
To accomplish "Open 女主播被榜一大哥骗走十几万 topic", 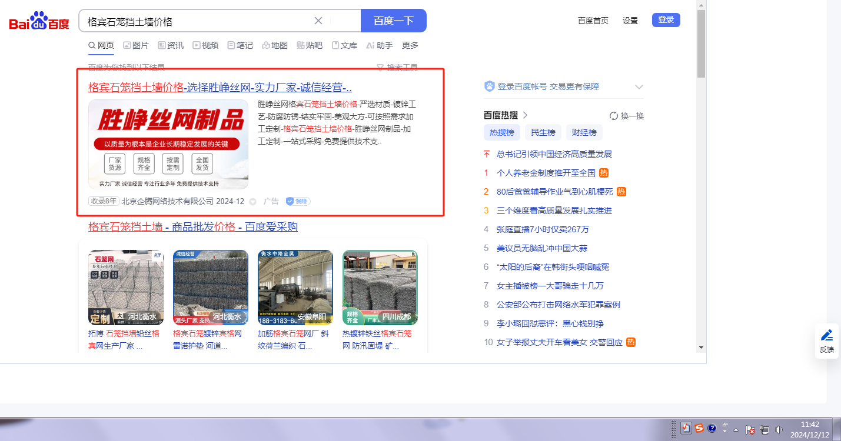I will (x=550, y=286).
